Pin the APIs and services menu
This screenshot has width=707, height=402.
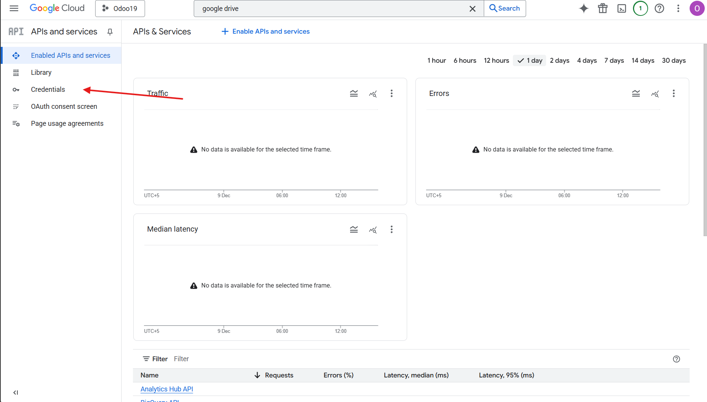pyautogui.click(x=110, y=32)
